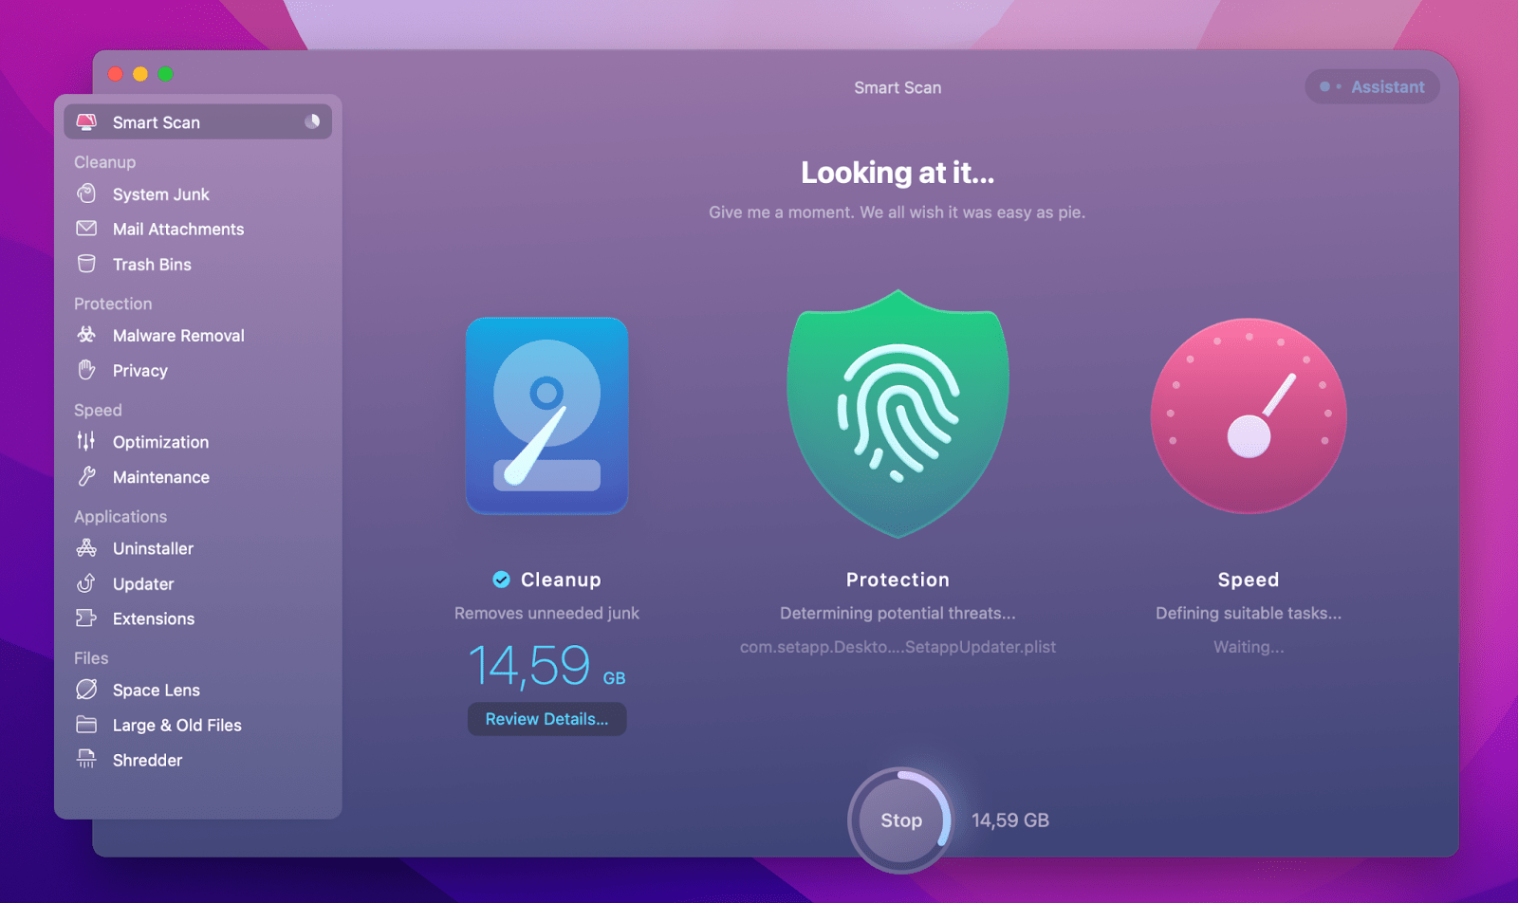Toggle the Cleanup completion checkmark
Image resolution: width=1518 pixels, height=903 pixels.
pyautogui.click(x=500, y=579)
